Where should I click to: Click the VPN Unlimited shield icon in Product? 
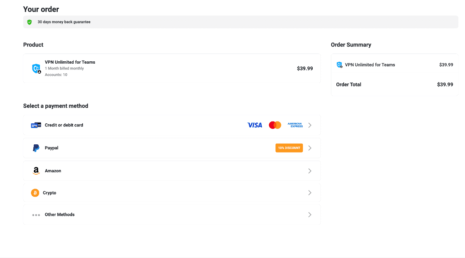(36, 69)
